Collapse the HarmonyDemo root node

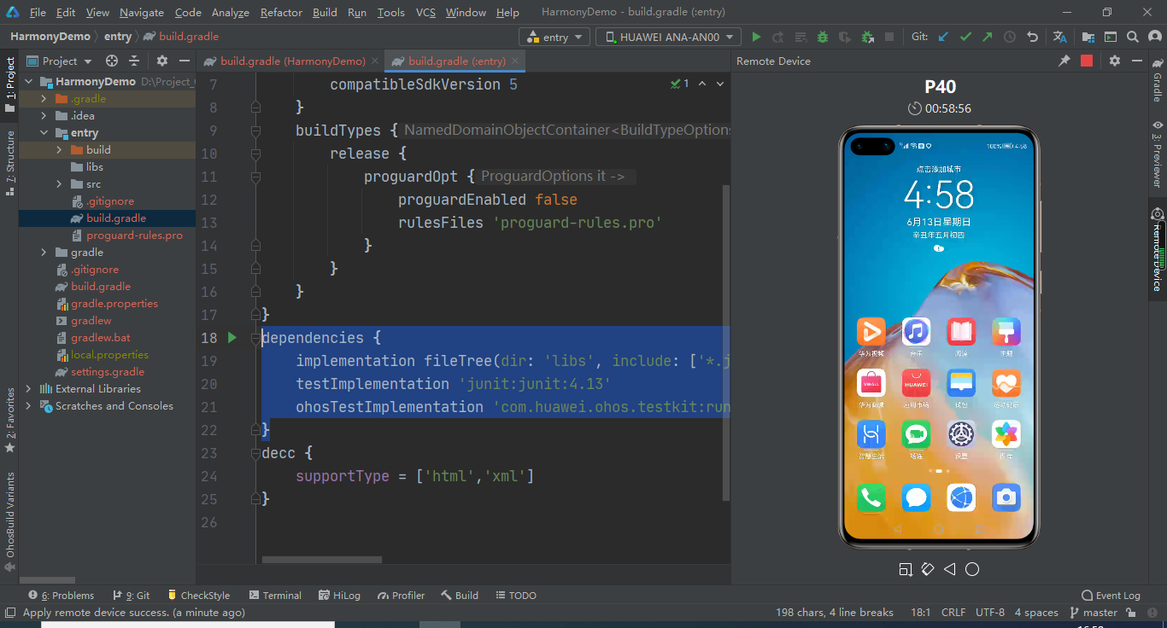[x=29, y=81]
